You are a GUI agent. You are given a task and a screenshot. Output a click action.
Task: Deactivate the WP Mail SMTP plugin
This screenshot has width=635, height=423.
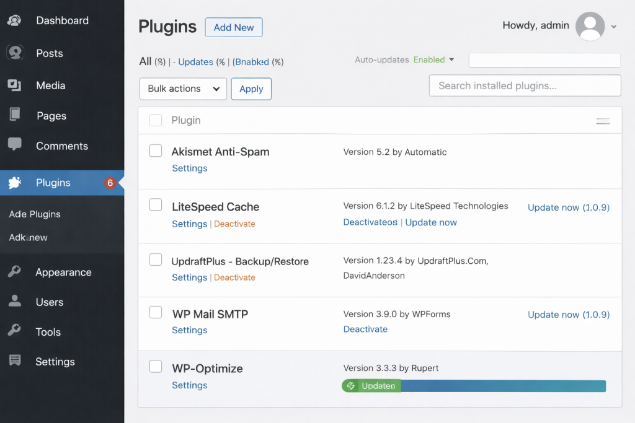[x=365, y=329]
